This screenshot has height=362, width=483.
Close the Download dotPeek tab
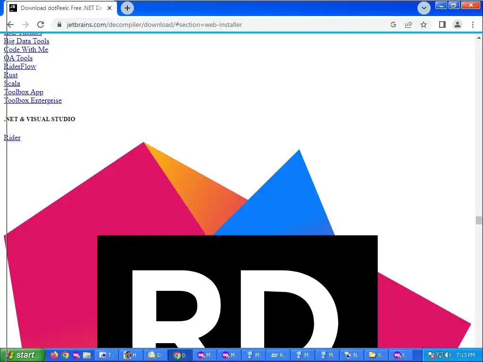click(109, 8)
